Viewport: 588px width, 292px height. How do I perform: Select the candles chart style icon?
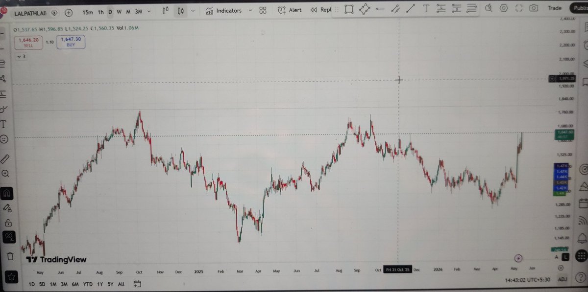[181, 11]
